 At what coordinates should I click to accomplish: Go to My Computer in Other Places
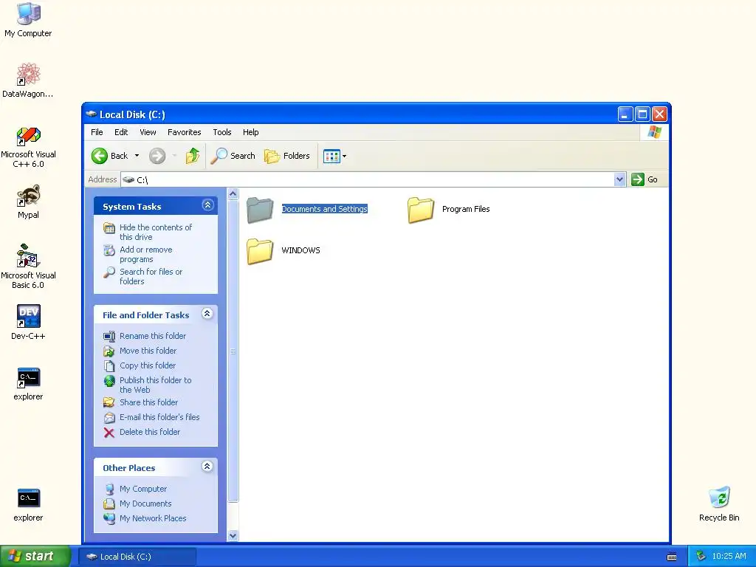coord(143,489)
